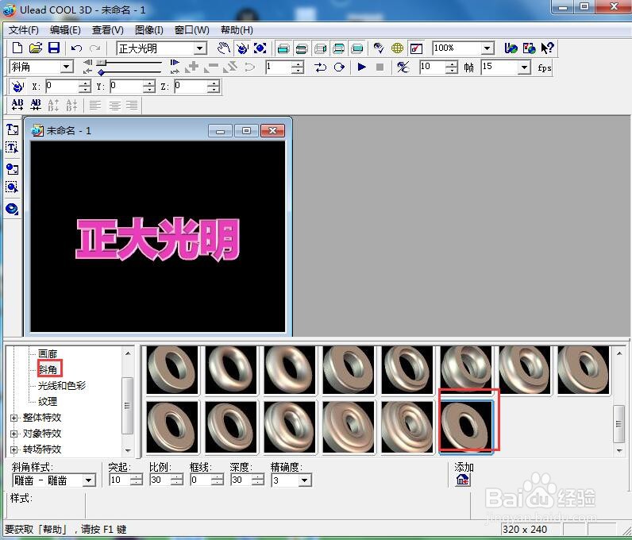Select 画廊 in the tree
The height and width of the screenshot is (540, 632).
[x=48, y=353]
